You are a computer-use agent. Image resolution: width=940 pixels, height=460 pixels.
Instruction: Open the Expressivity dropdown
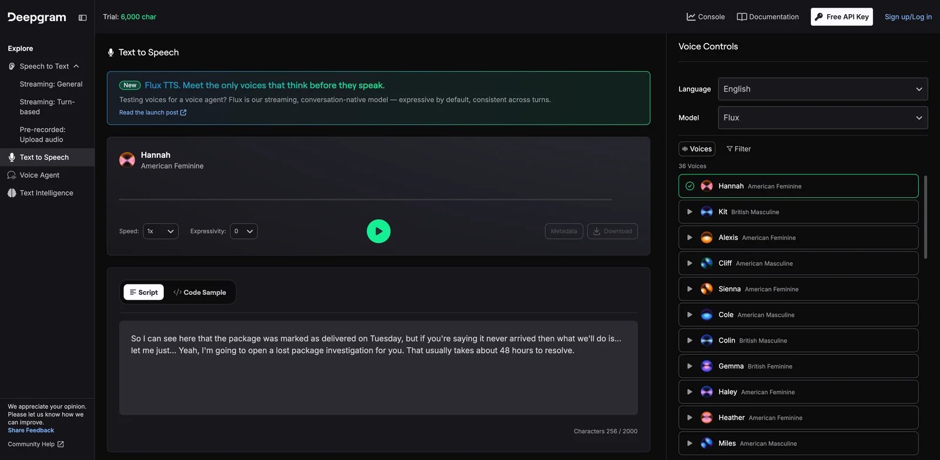(244, 231)
